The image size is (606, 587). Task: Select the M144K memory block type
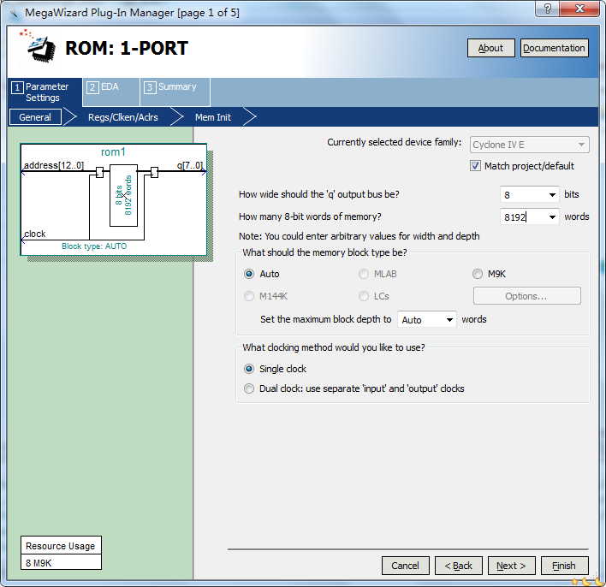point(249,296)
